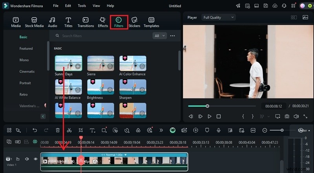Viewport: 314px width, 173px height.
Task: Add a marker with shield icon
Action: [207, 130]
